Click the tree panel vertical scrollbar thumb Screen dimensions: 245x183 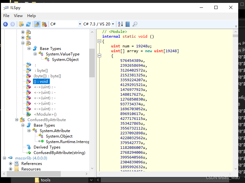(x=92, y=63)
